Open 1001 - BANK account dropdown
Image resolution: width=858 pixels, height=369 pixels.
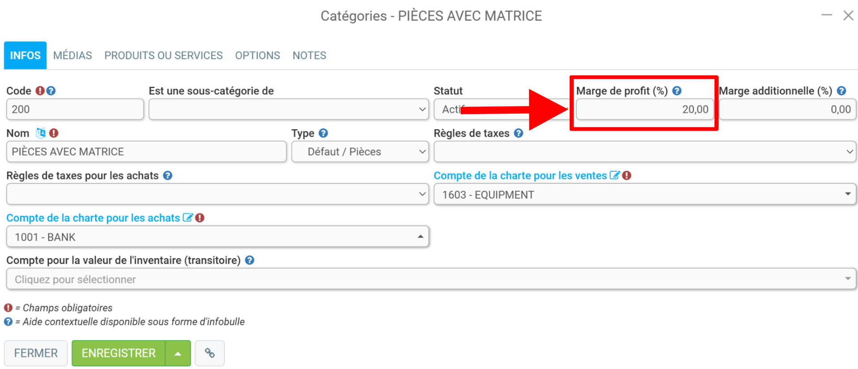pos(217,237)
